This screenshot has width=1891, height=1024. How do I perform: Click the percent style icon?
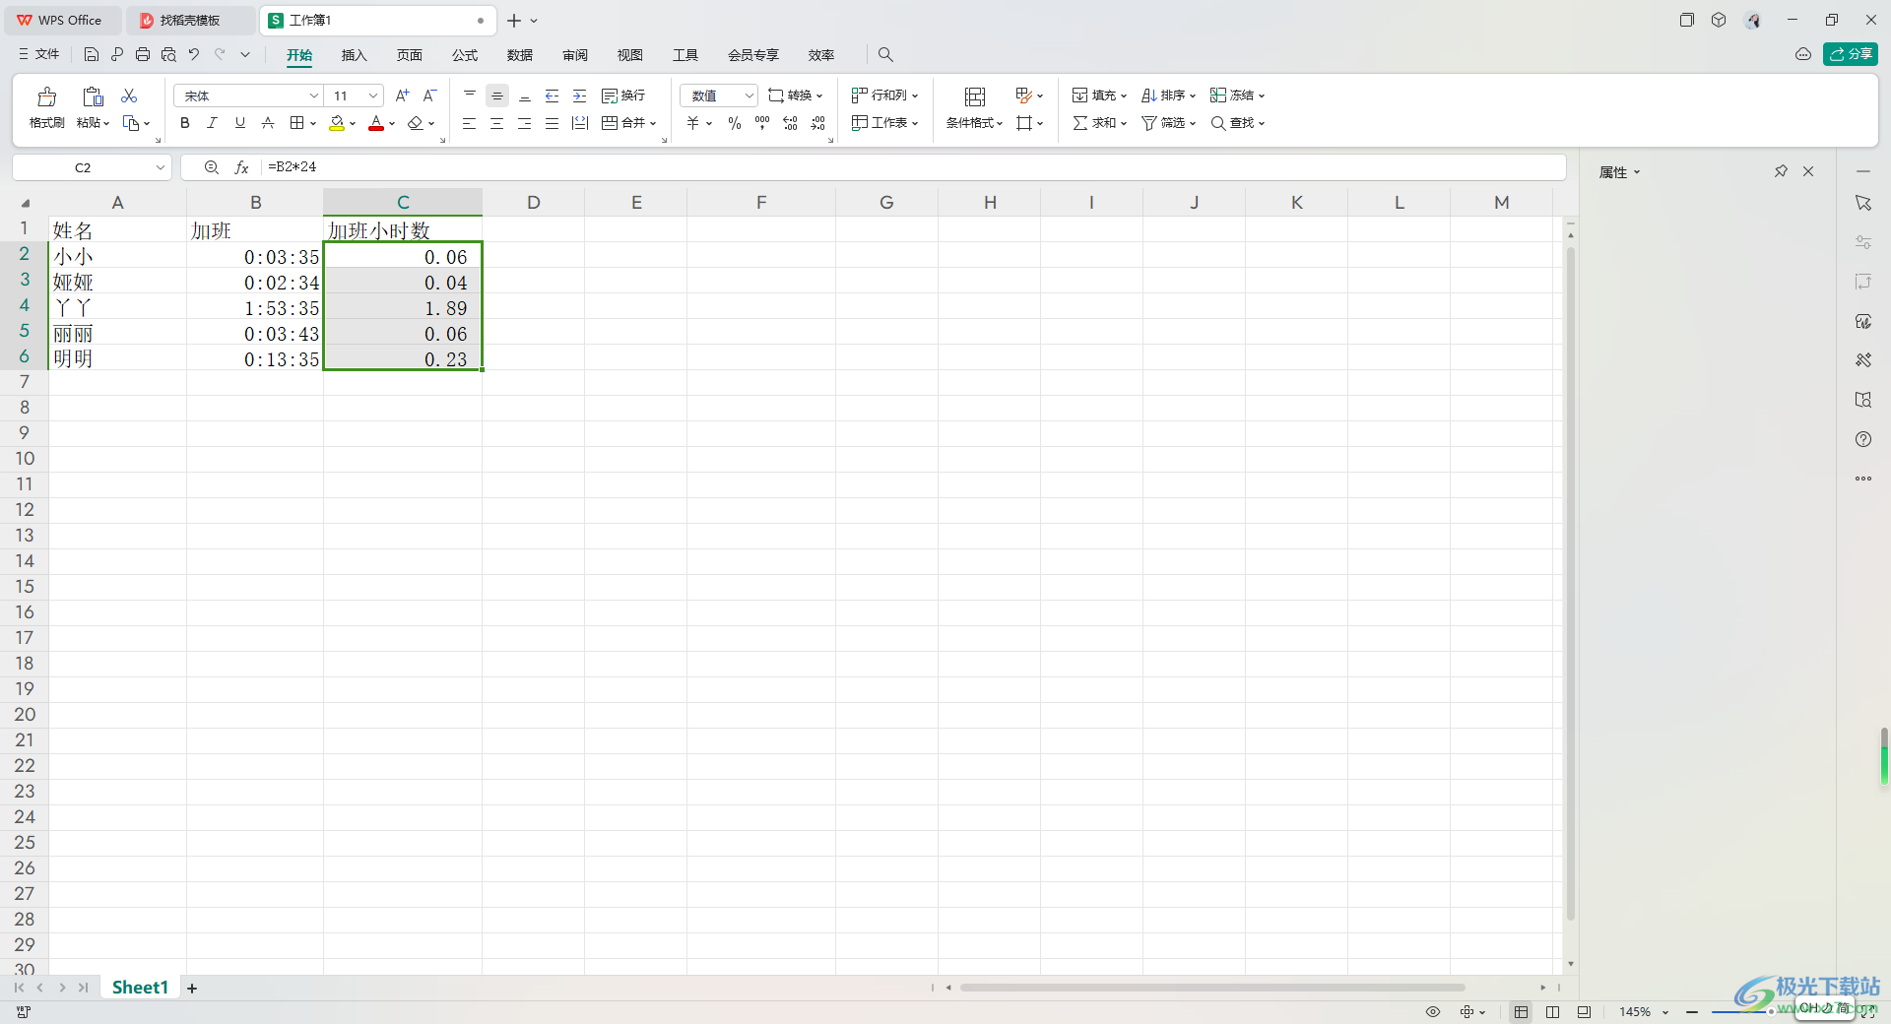[735, 123]
